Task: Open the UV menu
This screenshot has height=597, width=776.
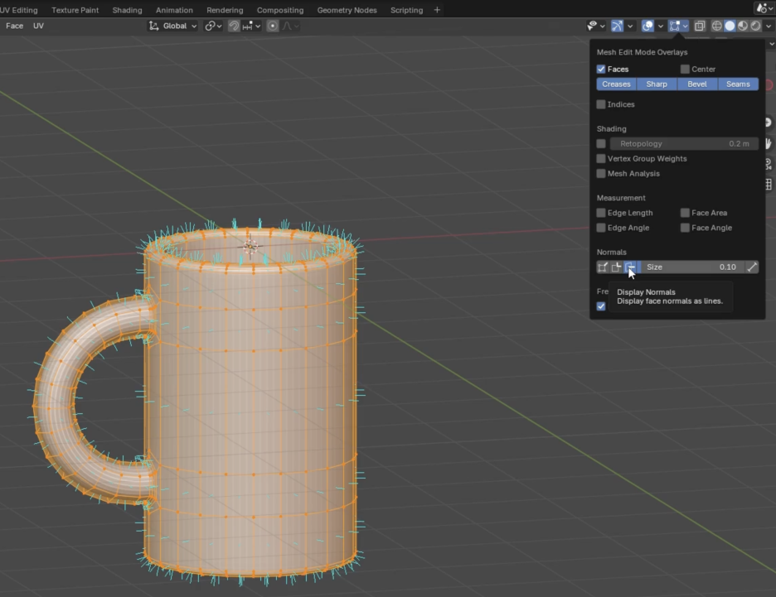Action: coord(38,26)
